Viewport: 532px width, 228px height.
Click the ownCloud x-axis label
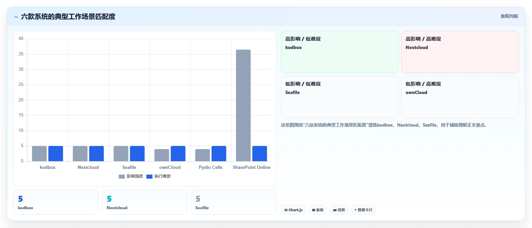(170, 167)
